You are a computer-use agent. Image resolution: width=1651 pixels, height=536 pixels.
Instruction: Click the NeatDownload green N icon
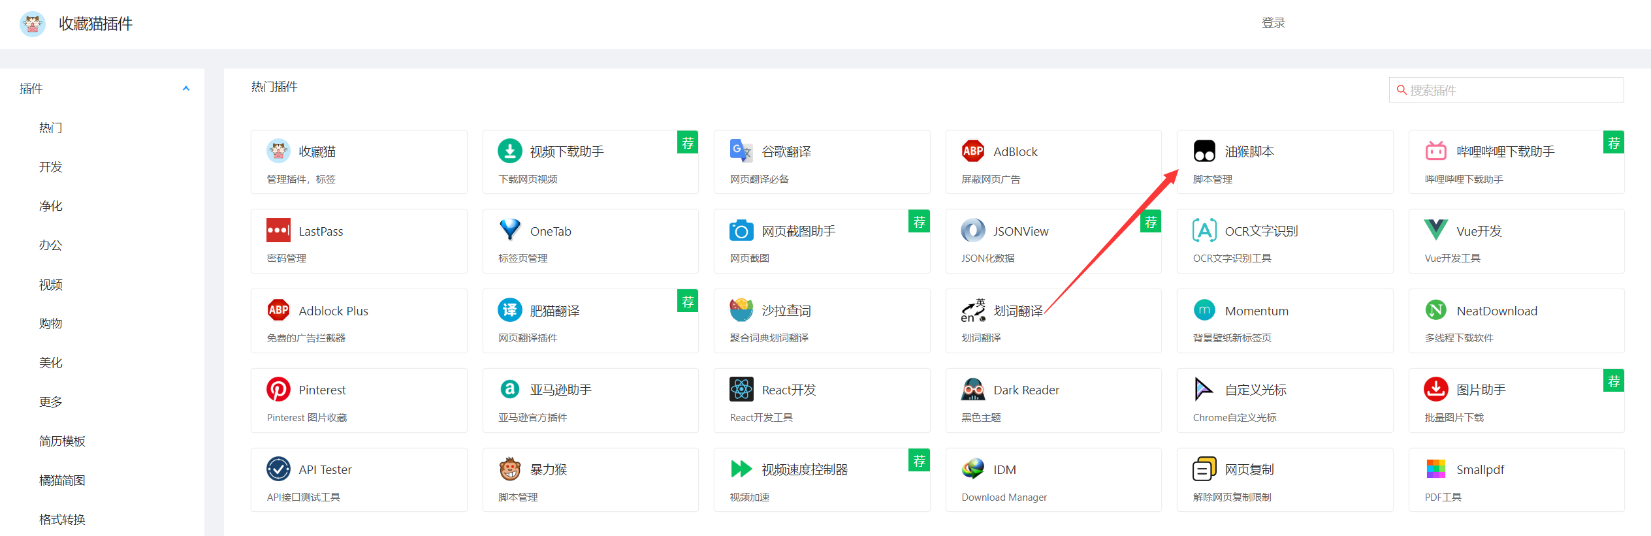click(1435, 310)
